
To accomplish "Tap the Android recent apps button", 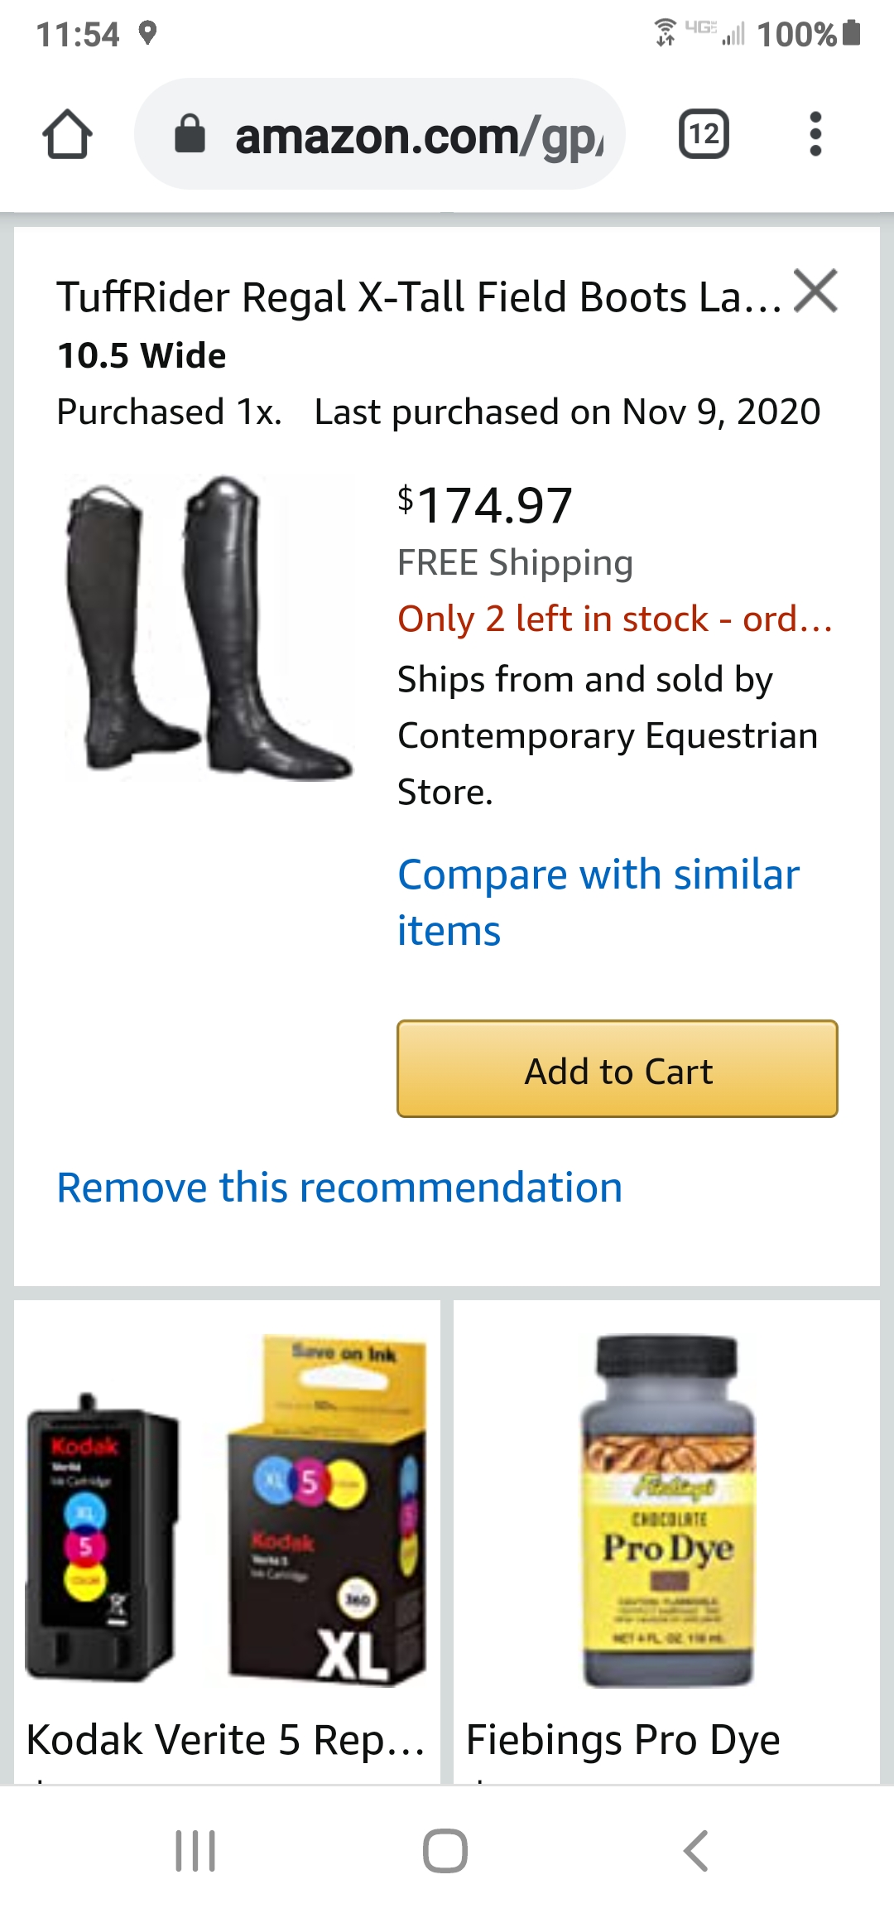I will [196, 1851].
